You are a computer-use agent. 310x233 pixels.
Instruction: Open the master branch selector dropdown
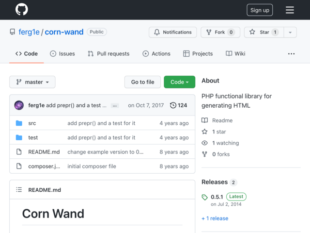[32, 82]
